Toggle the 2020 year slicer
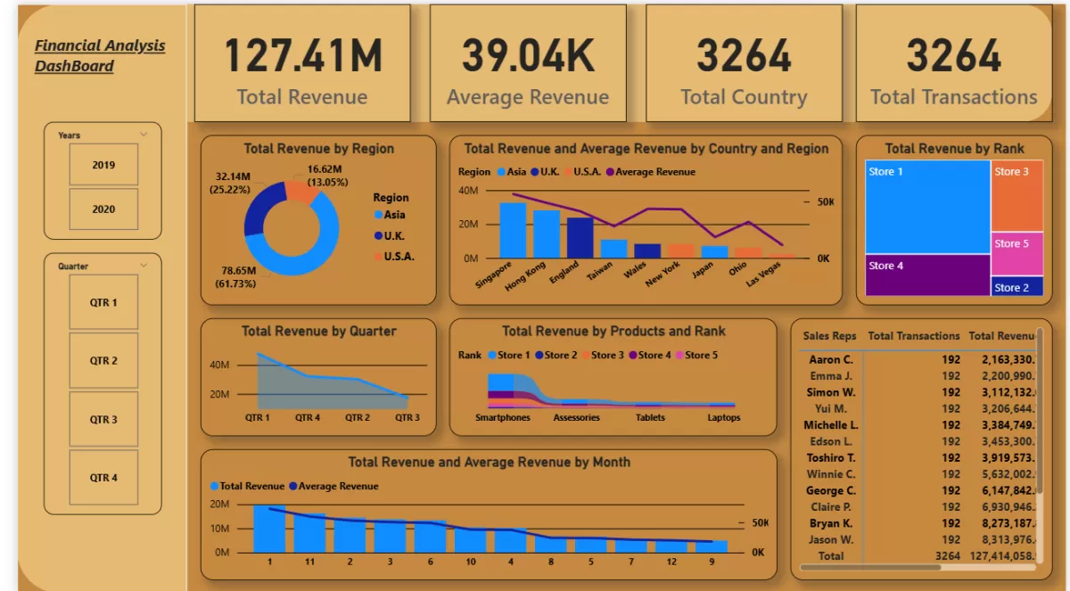This screenshot has height=591, width=1070. point(103,209)
